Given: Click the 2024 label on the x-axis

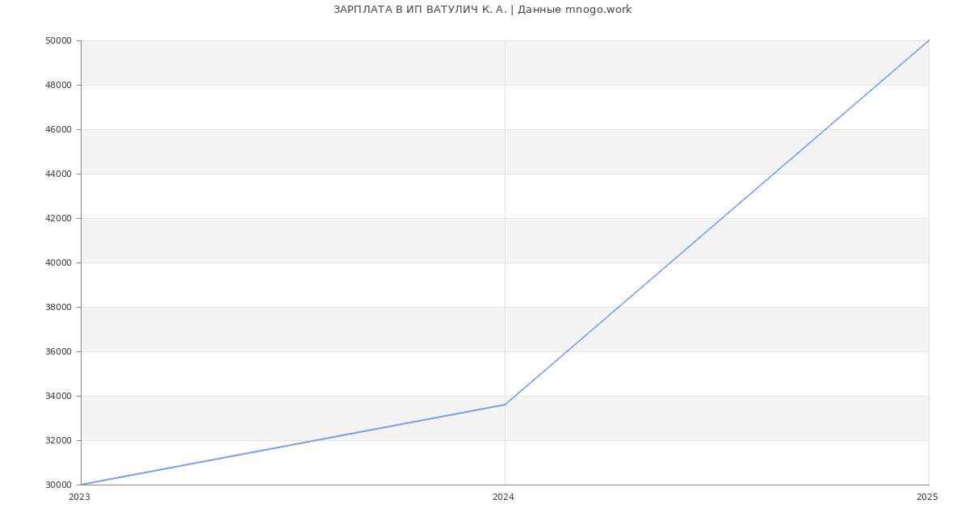Looking at the screenshot, I should pyautogui.click(x=503, y=498).
